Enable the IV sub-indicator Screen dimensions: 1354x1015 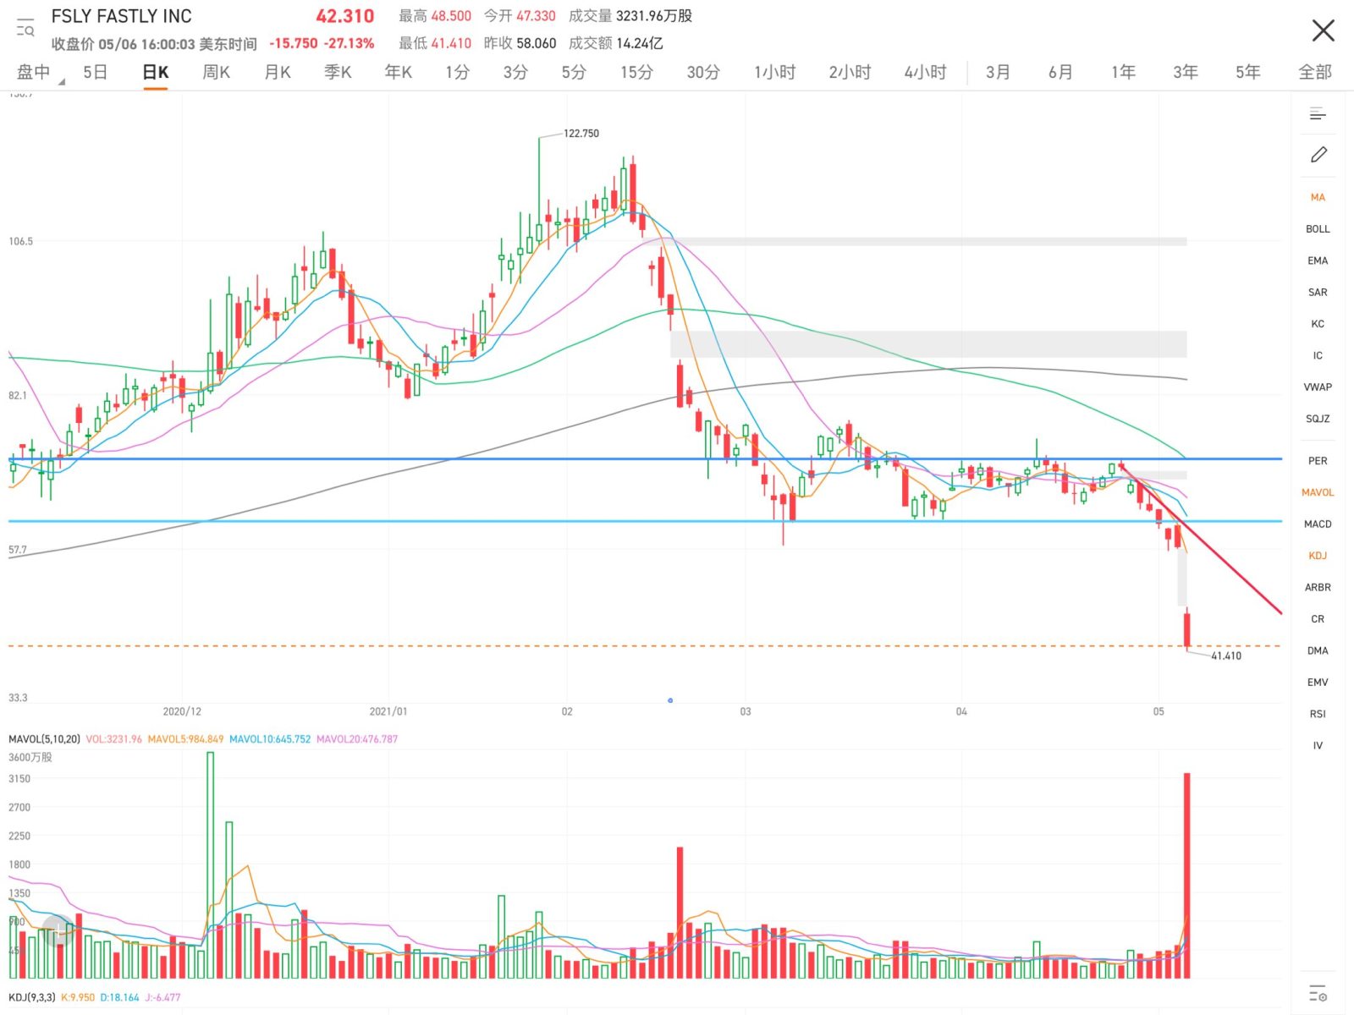pyautogui.click(x=1318, y=745)
